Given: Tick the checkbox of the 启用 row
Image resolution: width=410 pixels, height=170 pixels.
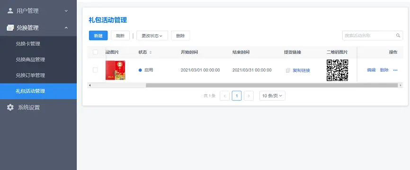Looking at the screenshot, I should click(96, 70).
